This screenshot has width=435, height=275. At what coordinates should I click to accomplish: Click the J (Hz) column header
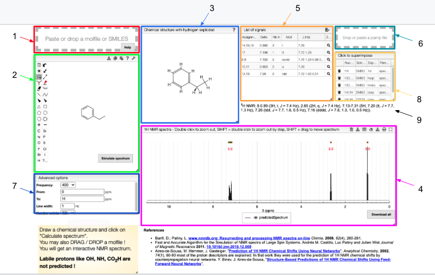click(x=311, y=37)
